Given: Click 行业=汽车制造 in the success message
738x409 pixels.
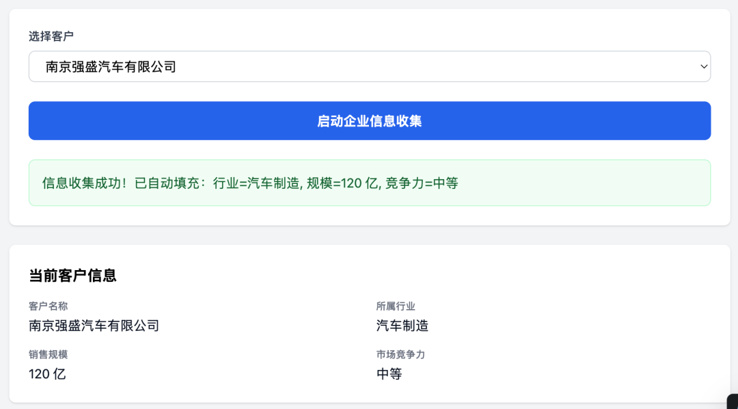Looking at the screenshot, I should [256, 183].
